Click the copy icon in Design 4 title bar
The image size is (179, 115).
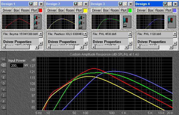pyautogui.click(x=170, y=4)
